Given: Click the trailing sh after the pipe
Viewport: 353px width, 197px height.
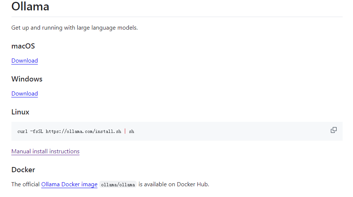Looking at the screenshot, I should point(131,131).
